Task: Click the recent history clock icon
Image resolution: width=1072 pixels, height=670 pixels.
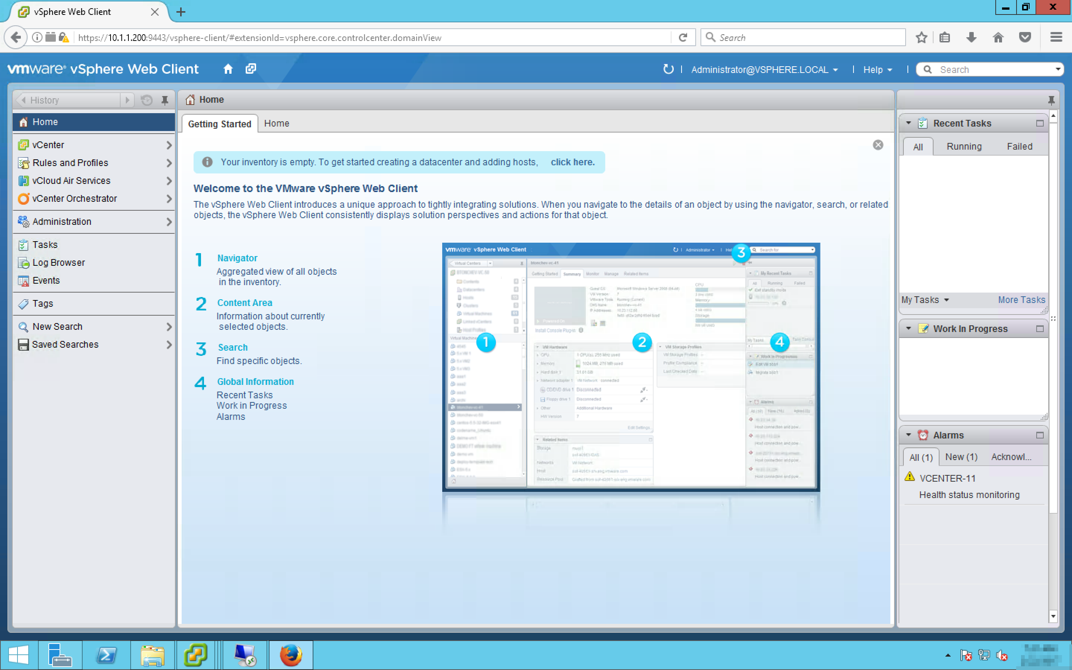Action: 147,100
